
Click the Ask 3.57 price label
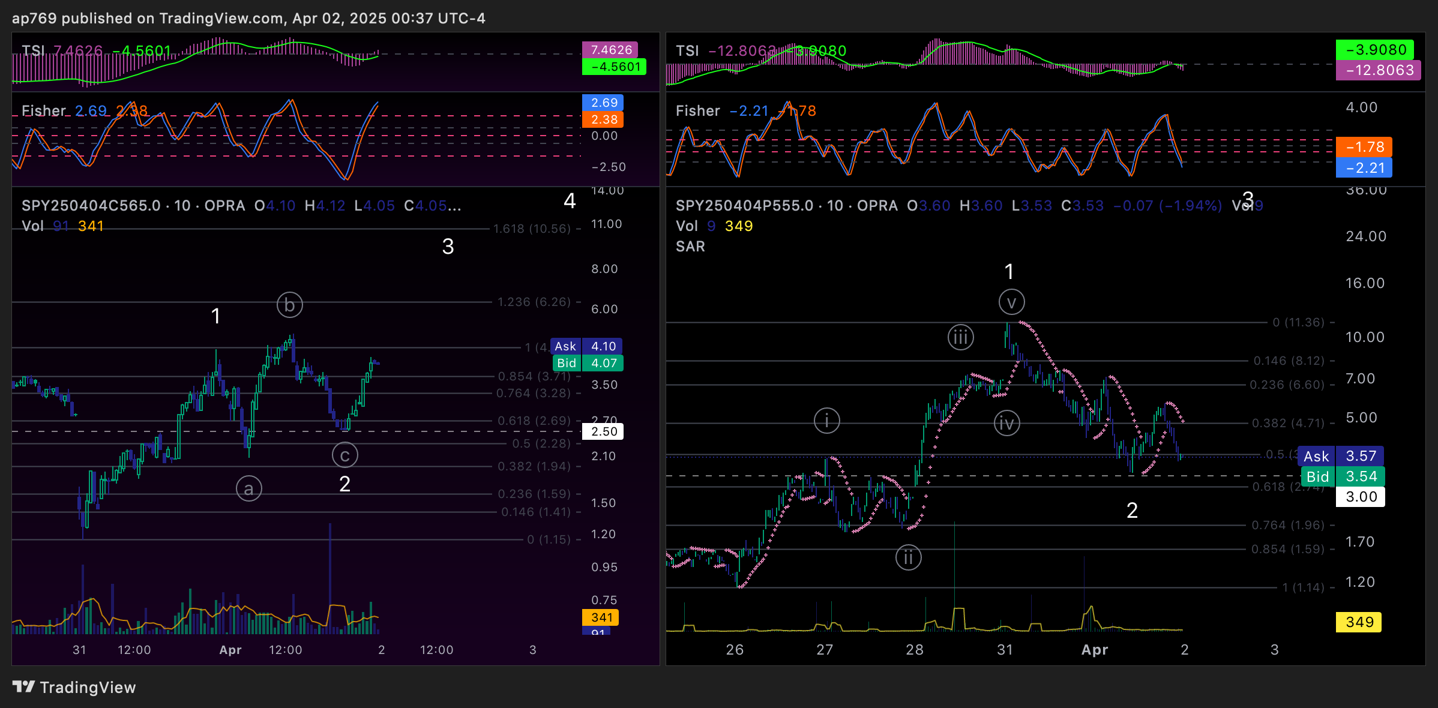click(1341, 456)
